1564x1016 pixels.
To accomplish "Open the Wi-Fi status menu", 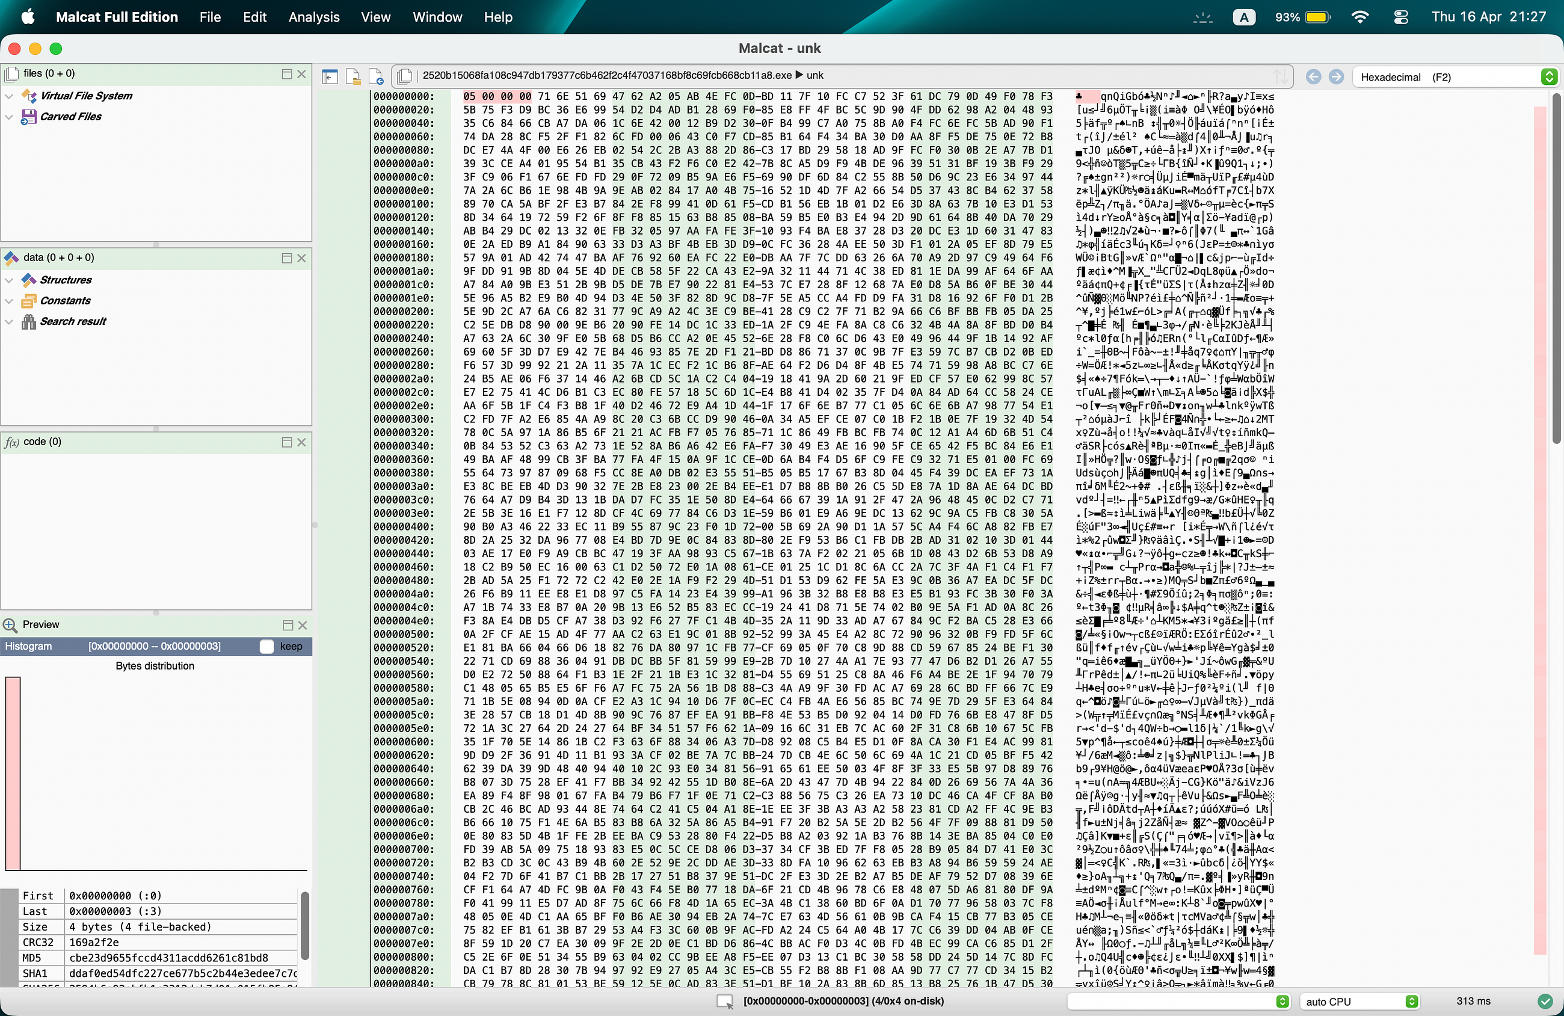I will click(x=1360, y=17).
